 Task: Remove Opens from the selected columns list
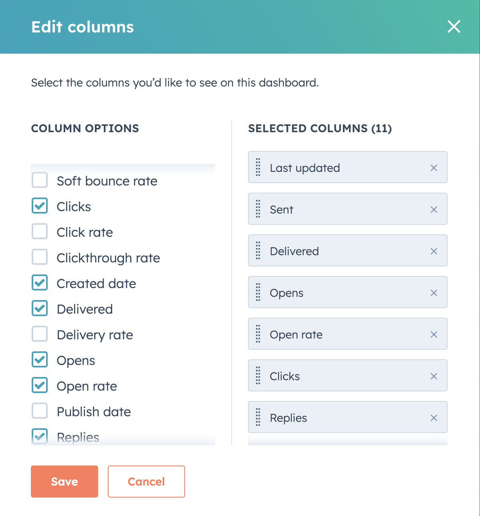tap(434, 293)
